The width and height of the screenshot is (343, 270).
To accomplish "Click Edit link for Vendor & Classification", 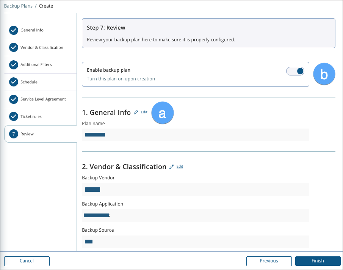I will pyautogui.click(x=180, y=166).
